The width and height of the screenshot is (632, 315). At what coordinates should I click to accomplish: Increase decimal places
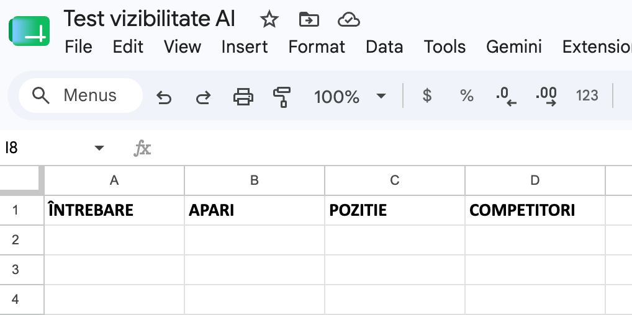(x=546, y=97)
